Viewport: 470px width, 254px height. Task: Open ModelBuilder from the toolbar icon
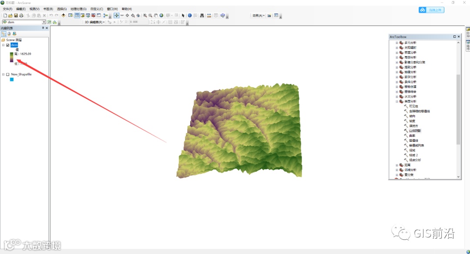point(105,15)
